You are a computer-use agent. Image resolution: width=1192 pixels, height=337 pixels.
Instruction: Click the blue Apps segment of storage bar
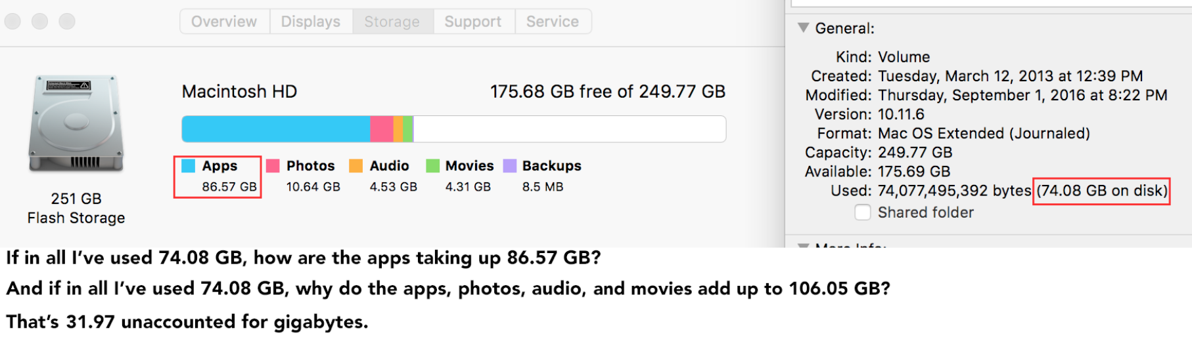click(x=276, y=129)
